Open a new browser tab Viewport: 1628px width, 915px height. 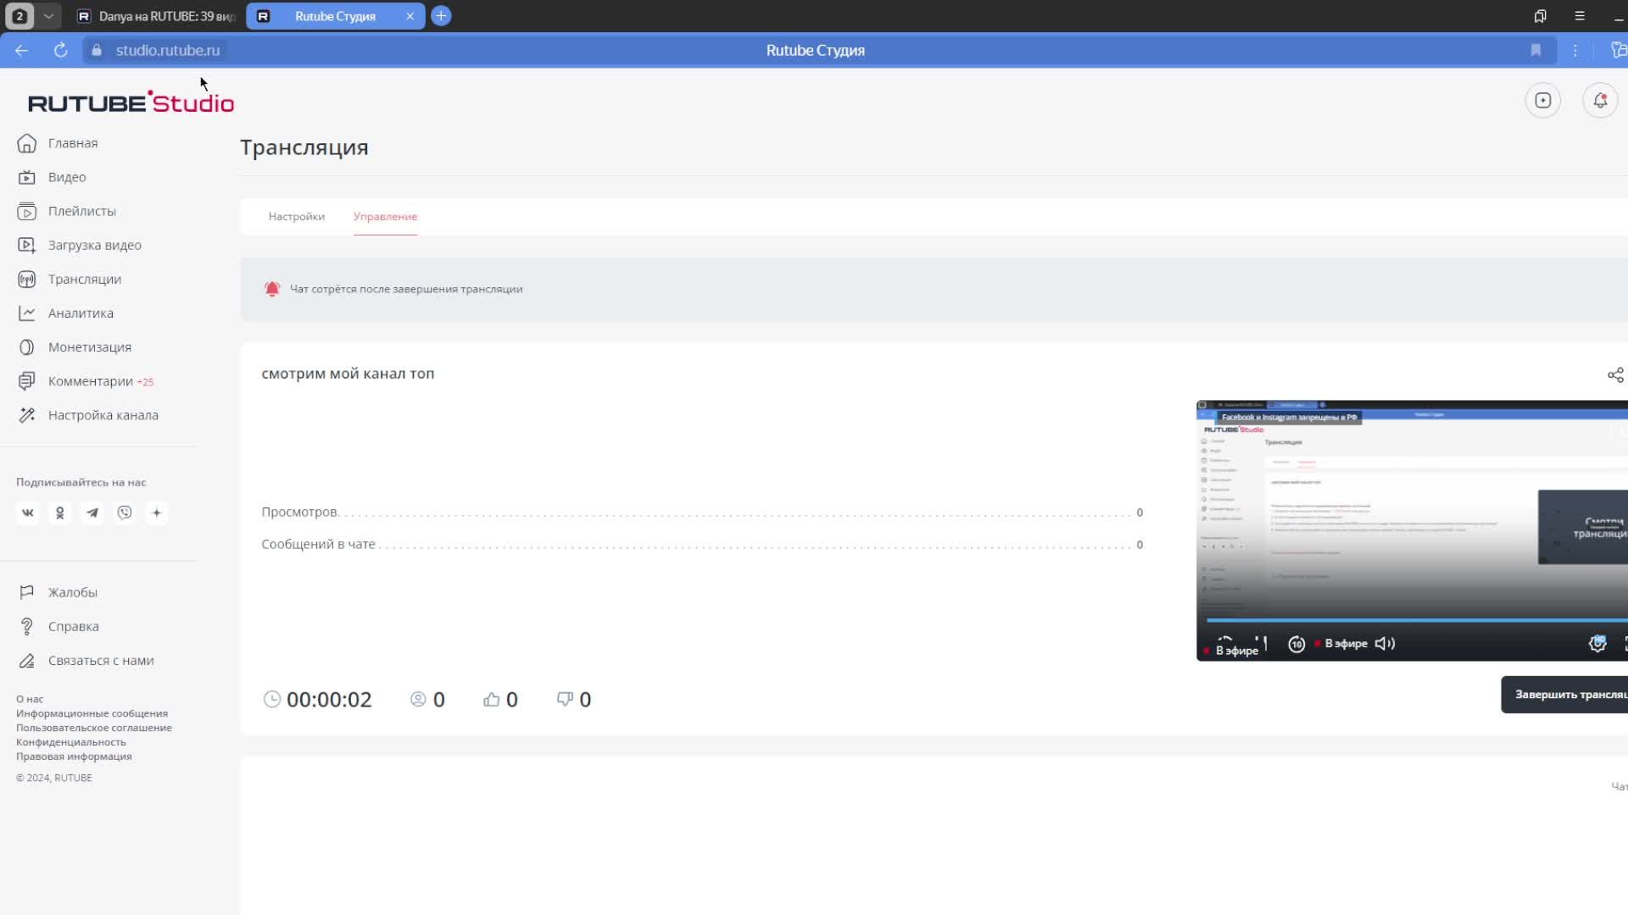pos(441,16)
